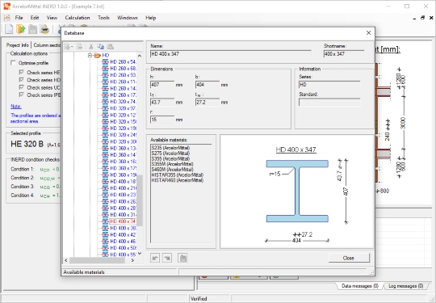The height and width of the screenshot is (303, 436).
Task: Switch to the Column section tab
Action: tap(47, 45)
